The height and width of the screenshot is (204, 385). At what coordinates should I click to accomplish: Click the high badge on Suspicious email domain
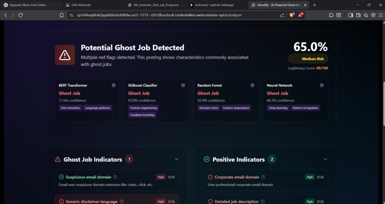click(x=161, y=177)
